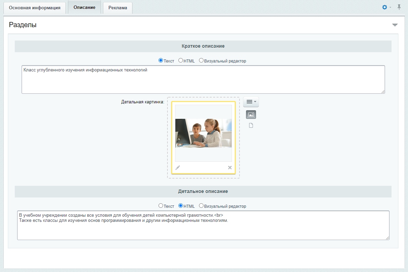408x272 pixels.
Task: Collapse the Разделы section arrow
Action: pyautogui.click(x=395, y=25)
